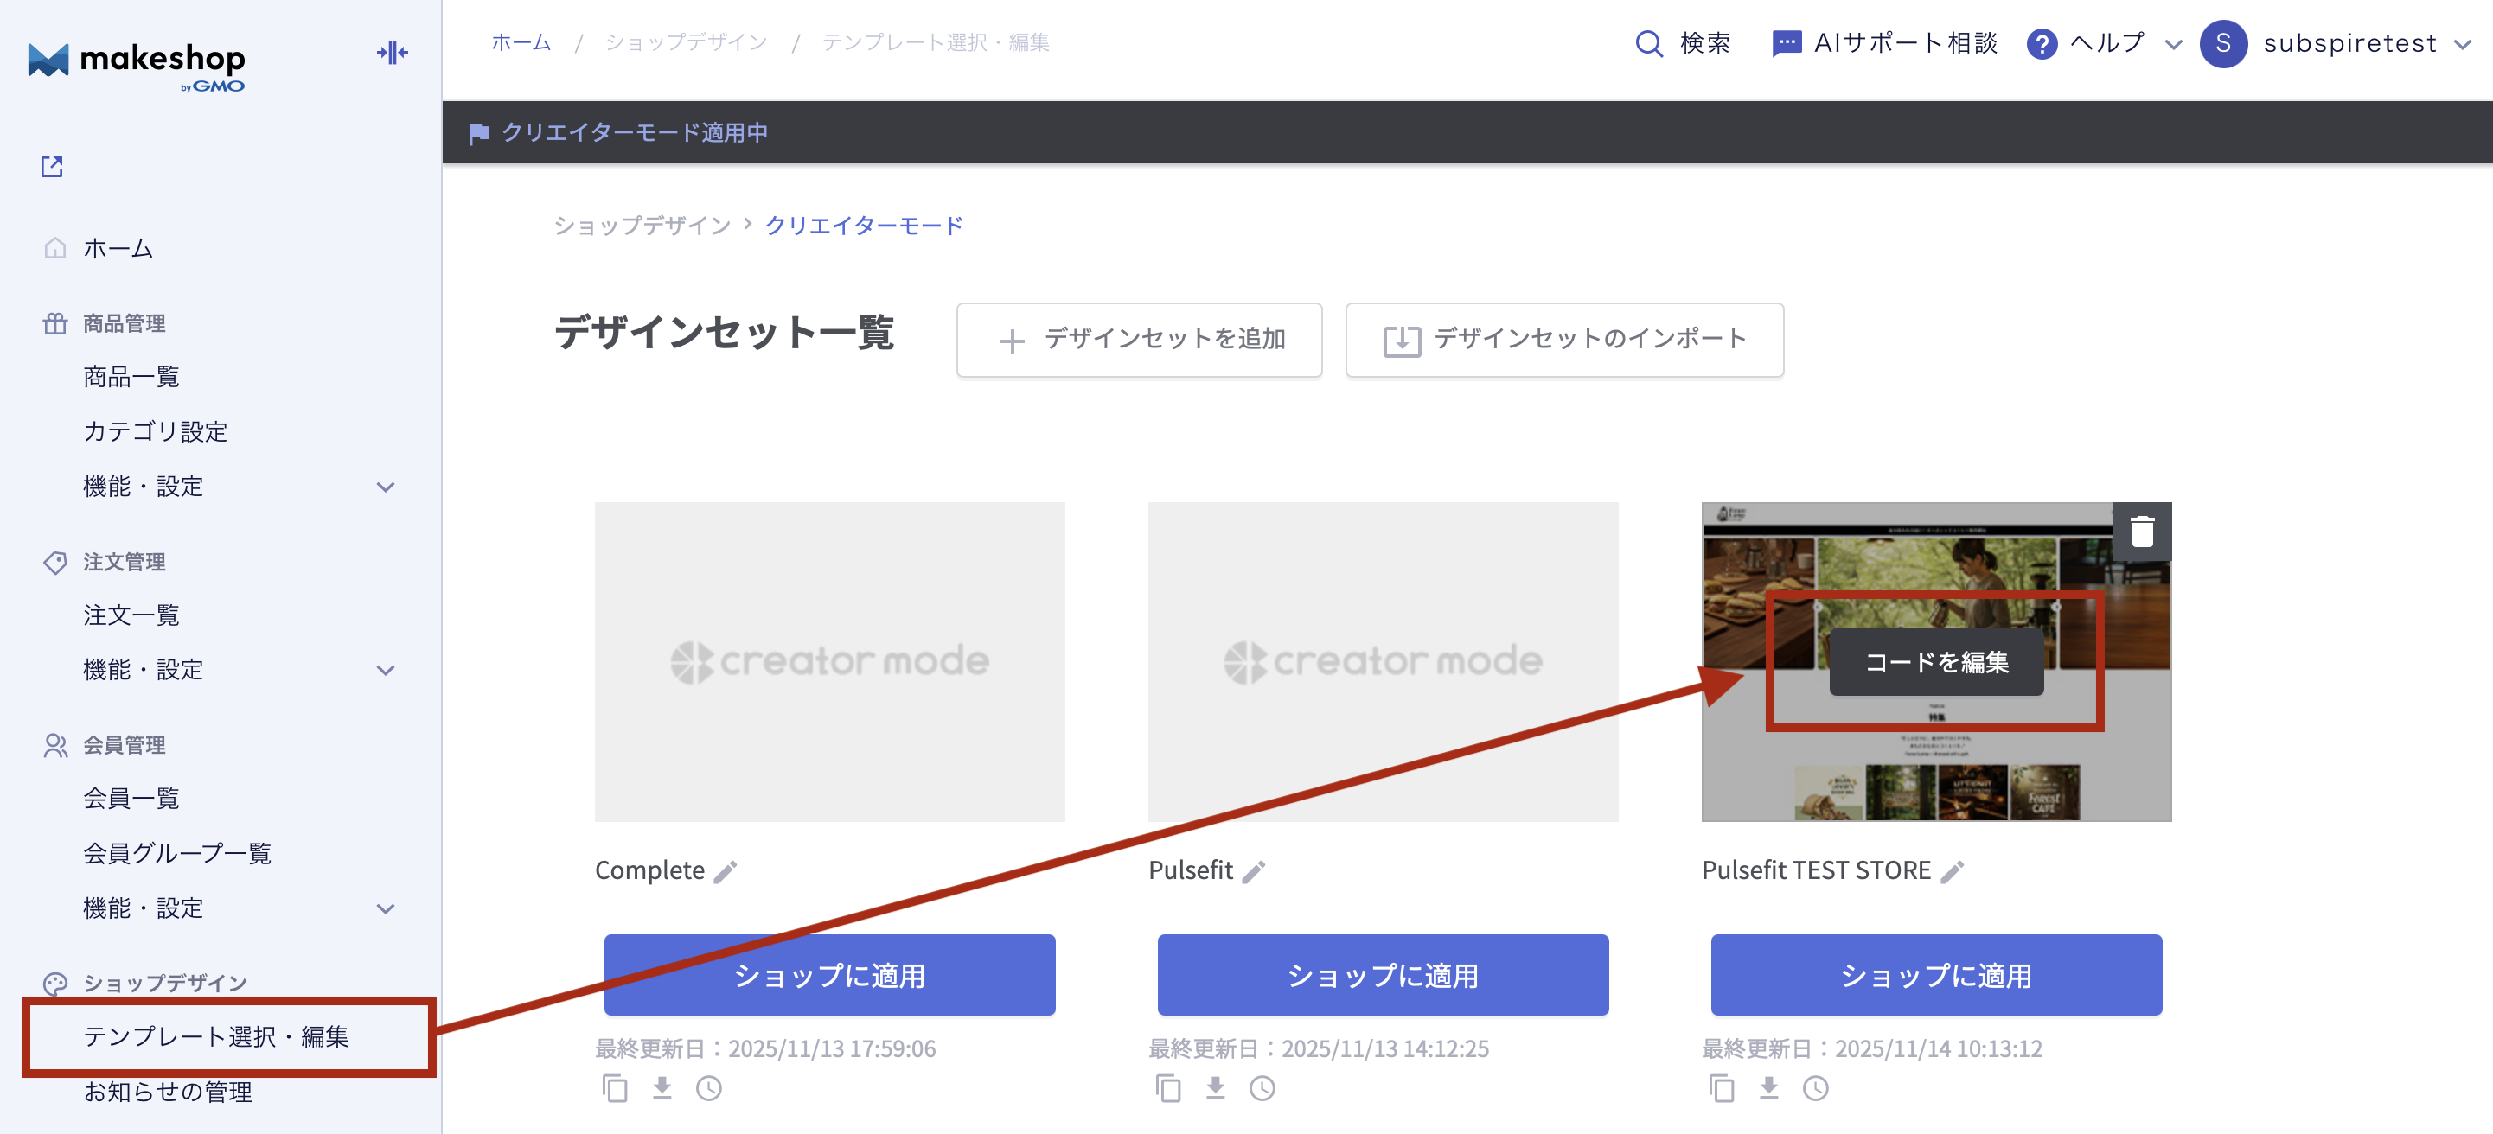Copy the Complete design set
2493x1134 pixels.
click(x=615, y=1088)
